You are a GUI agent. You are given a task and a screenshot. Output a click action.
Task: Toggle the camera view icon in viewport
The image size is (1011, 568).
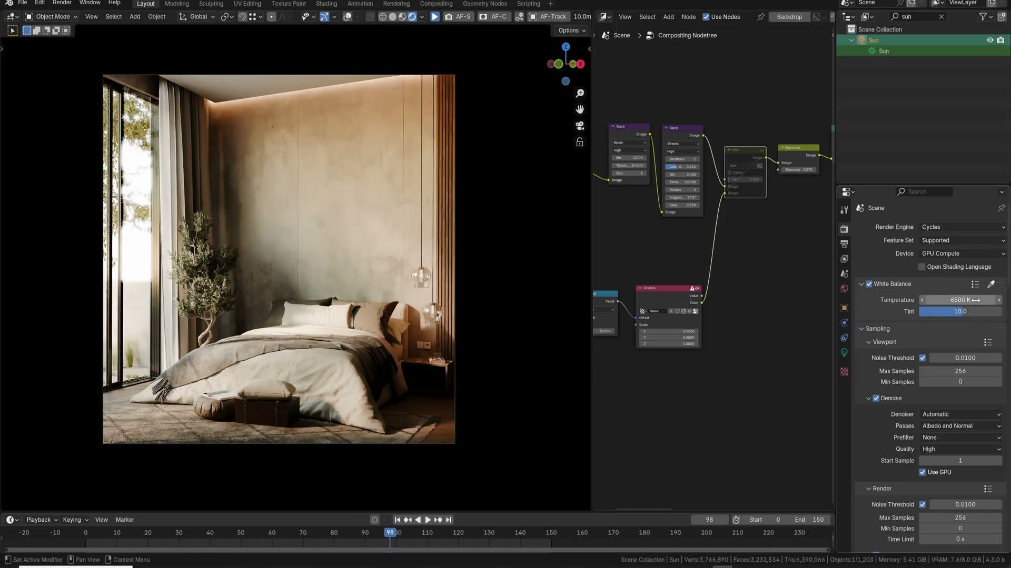coord(580,126)
